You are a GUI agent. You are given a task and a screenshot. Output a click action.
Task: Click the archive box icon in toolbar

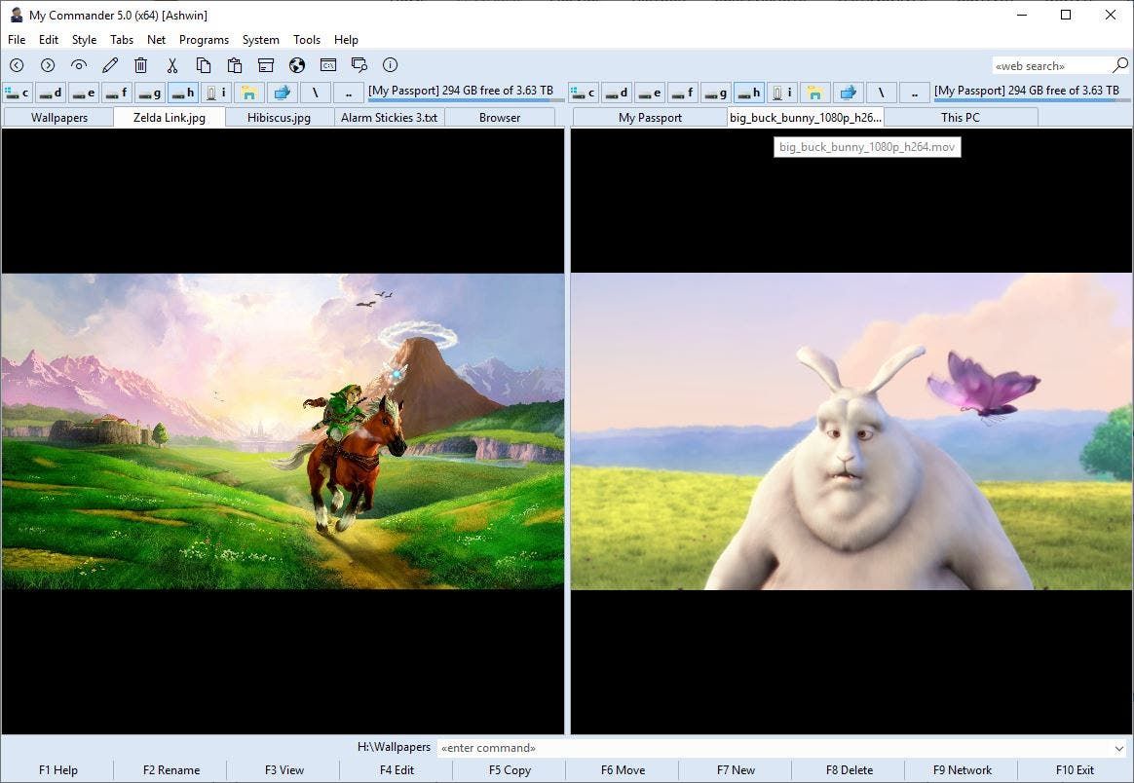[x=265, y=65]
